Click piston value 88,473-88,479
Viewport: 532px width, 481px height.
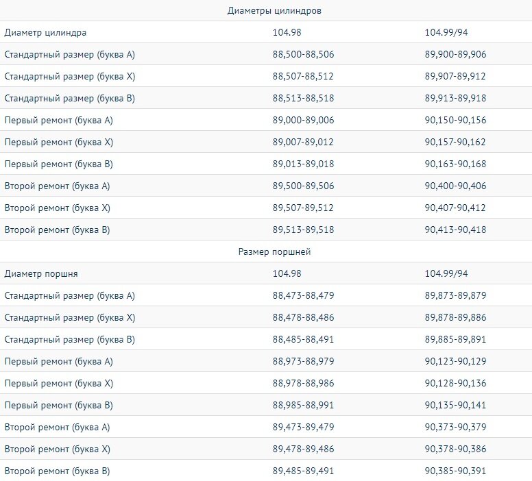coord(303,295)
